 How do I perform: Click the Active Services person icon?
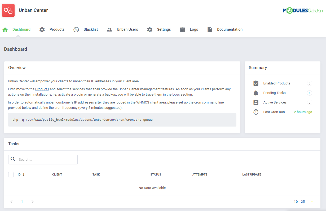point(256,102)
